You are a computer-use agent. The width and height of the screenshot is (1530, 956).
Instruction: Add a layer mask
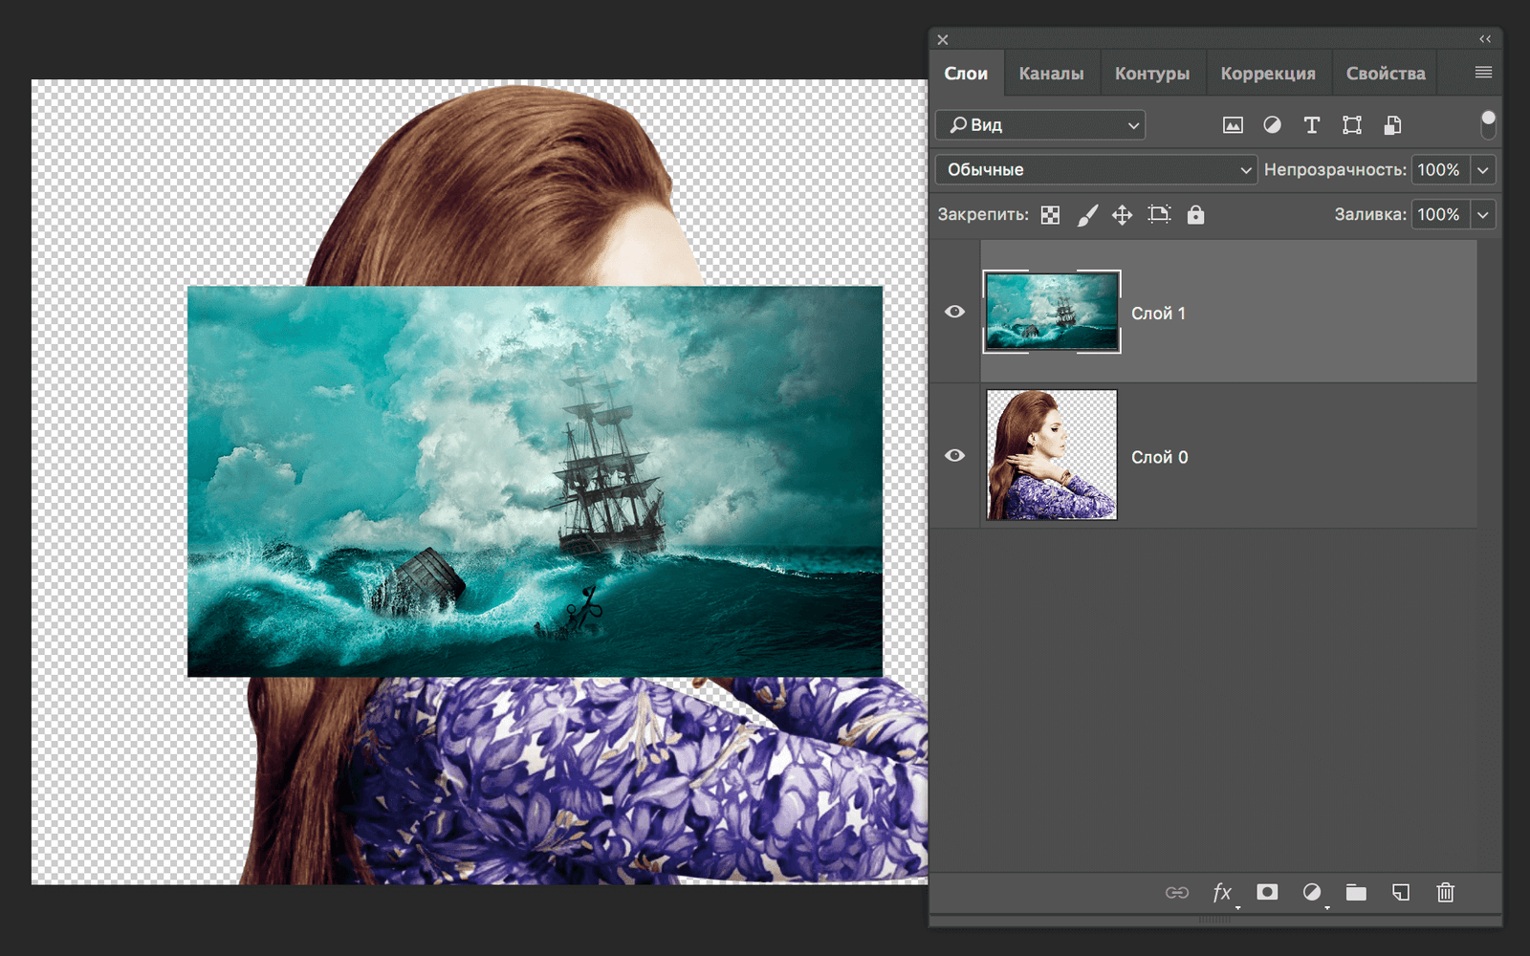pyautogui.click(x=1267, y=892)
